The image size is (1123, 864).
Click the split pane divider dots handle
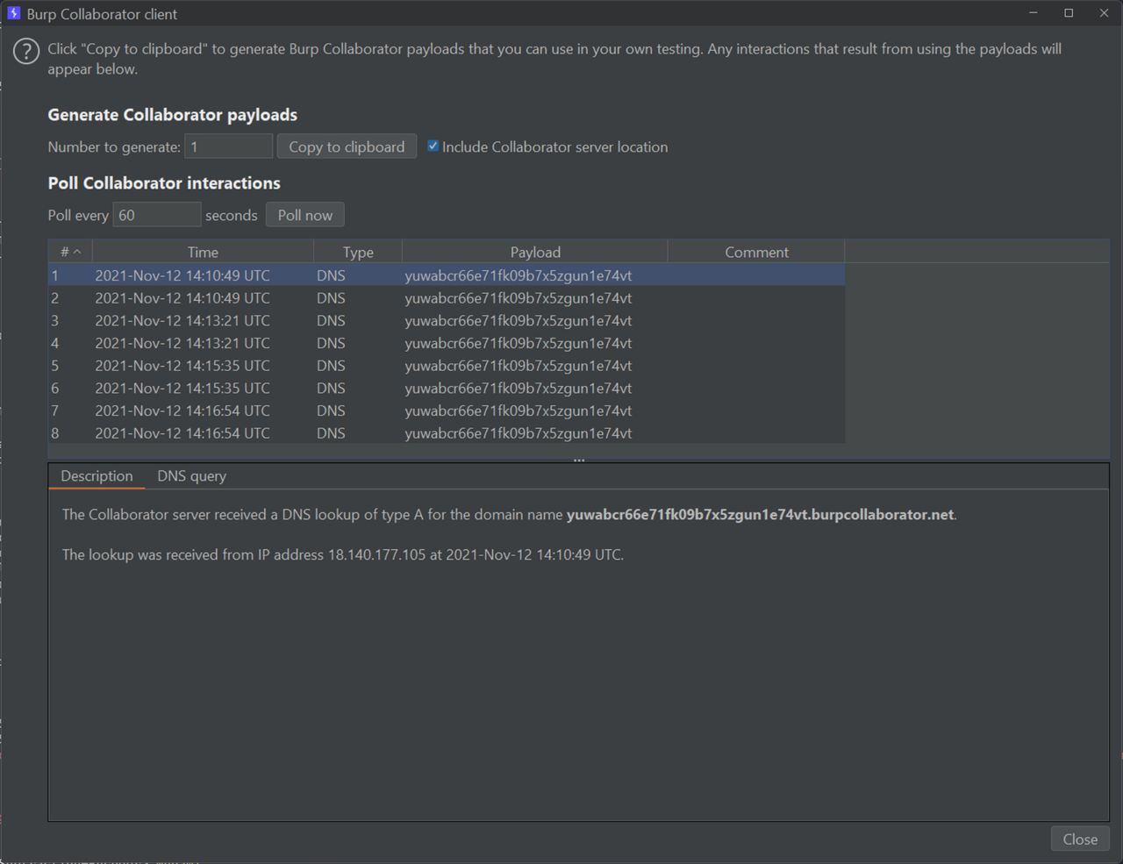(579, 460)
